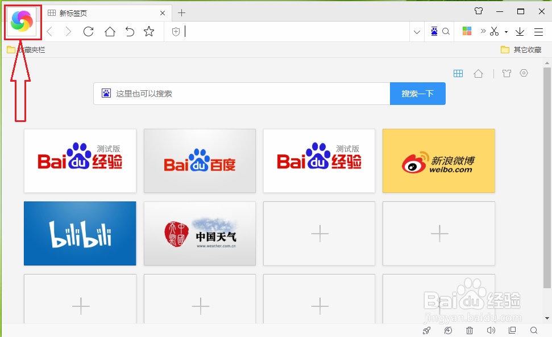Viewport: 552px width, 337px height.
Task: Click the scrollbar down arrow
Action: (547, 318)
